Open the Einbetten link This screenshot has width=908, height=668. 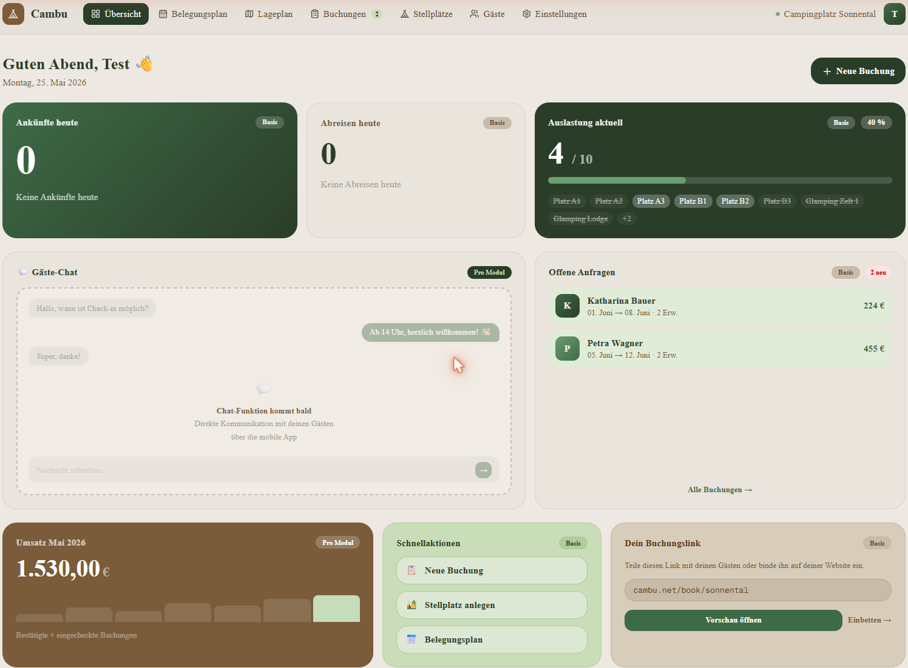(x=869, y=620)
